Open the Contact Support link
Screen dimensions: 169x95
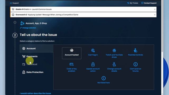(149, 3)
